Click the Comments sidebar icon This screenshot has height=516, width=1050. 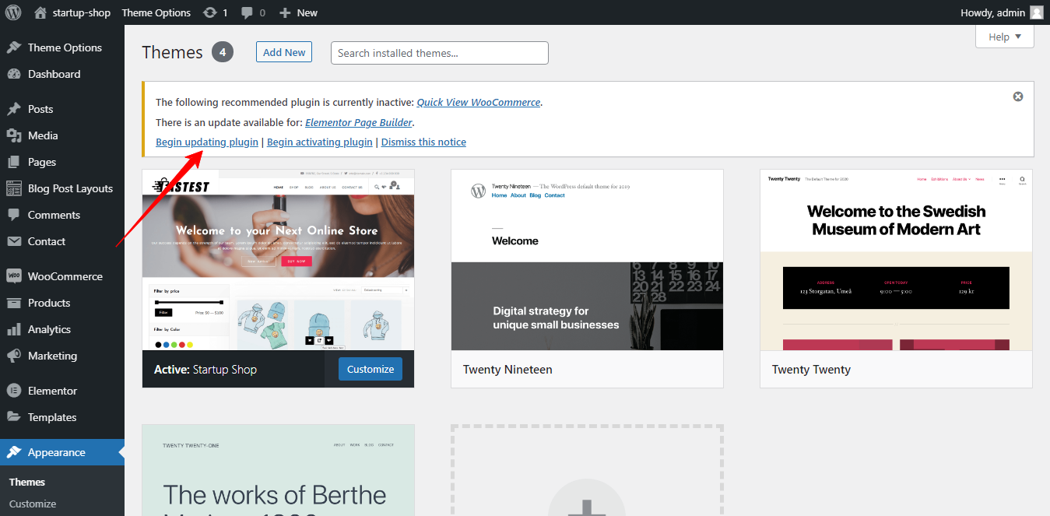(x=14, y=215)
